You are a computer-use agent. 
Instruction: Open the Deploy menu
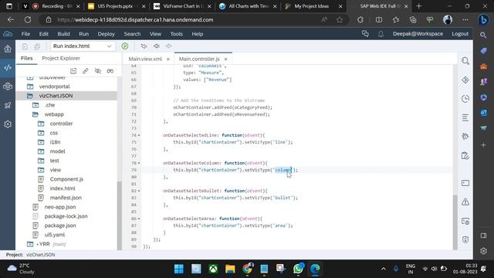coord(107,34)
